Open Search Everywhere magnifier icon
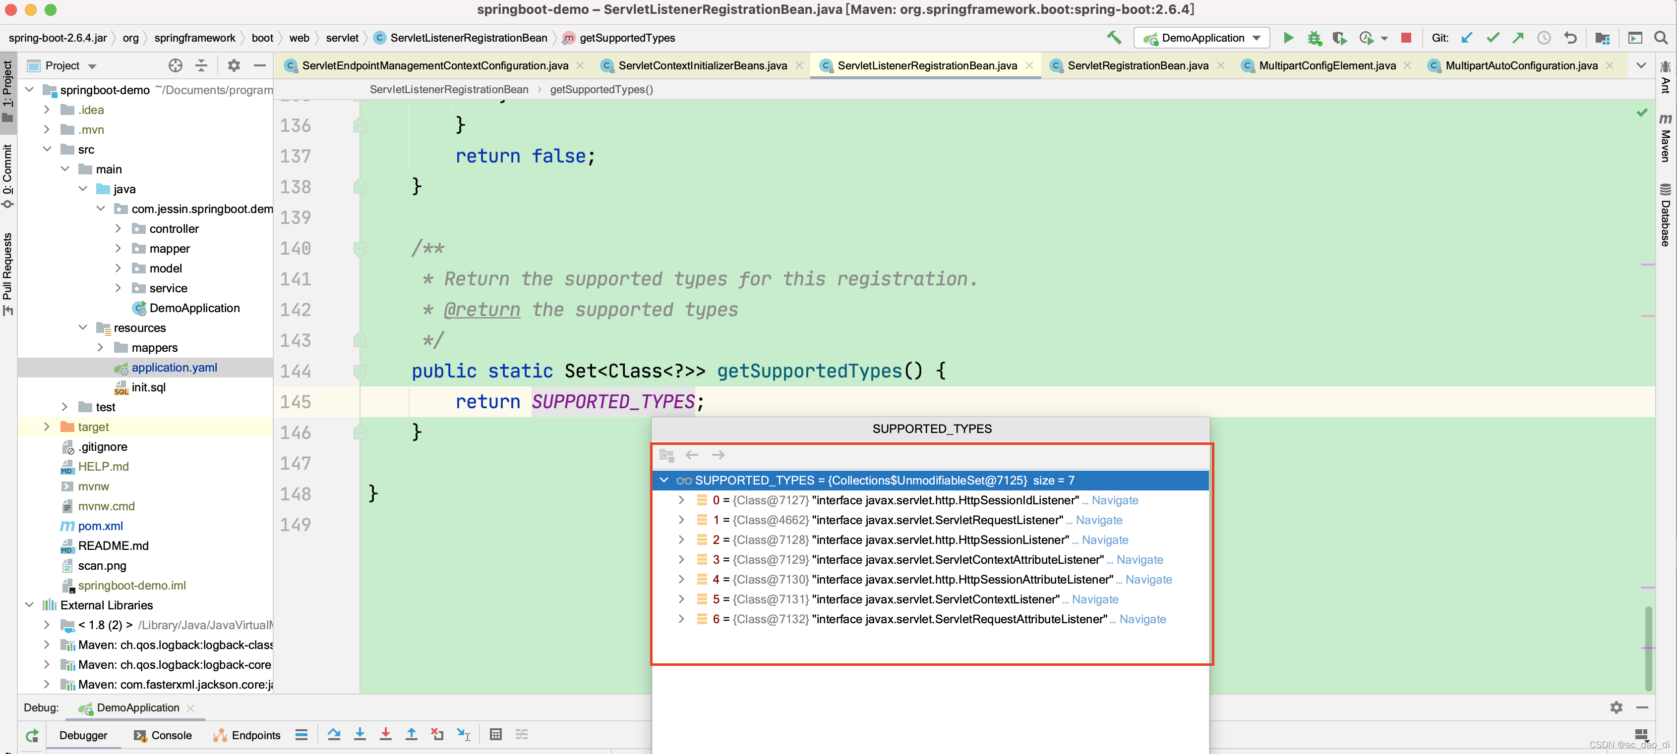This screenshot has width=1677, height=754. coord(1661,38)
